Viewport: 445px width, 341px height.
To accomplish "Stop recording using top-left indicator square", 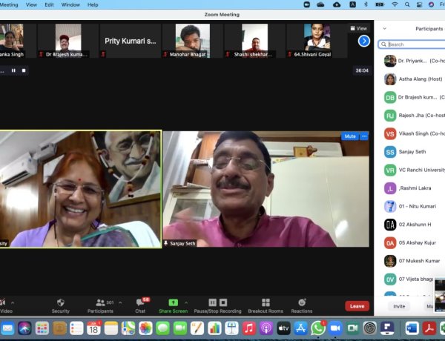I will tap(24, 70).
